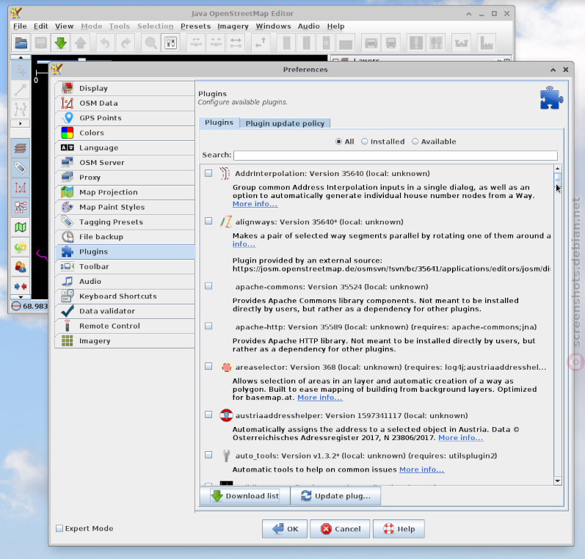Open Colors preferences category
The image size is (585, 559).
pyautogui.click(x=125, y=133)
